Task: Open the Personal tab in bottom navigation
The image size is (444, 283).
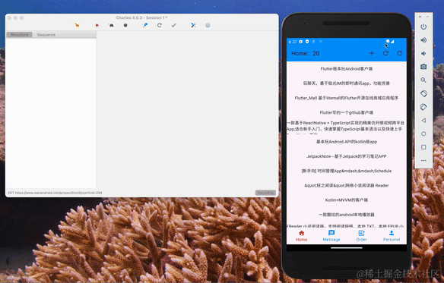Action: click(x=392, y=236)
